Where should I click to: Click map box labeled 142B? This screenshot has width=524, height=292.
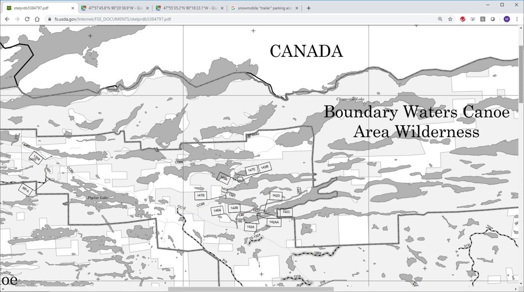234,208
